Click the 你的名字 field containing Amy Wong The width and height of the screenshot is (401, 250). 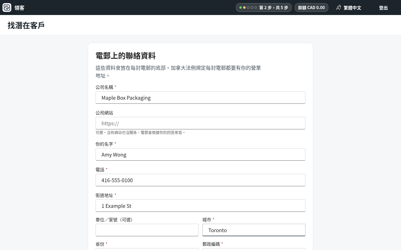click(200, 154)
